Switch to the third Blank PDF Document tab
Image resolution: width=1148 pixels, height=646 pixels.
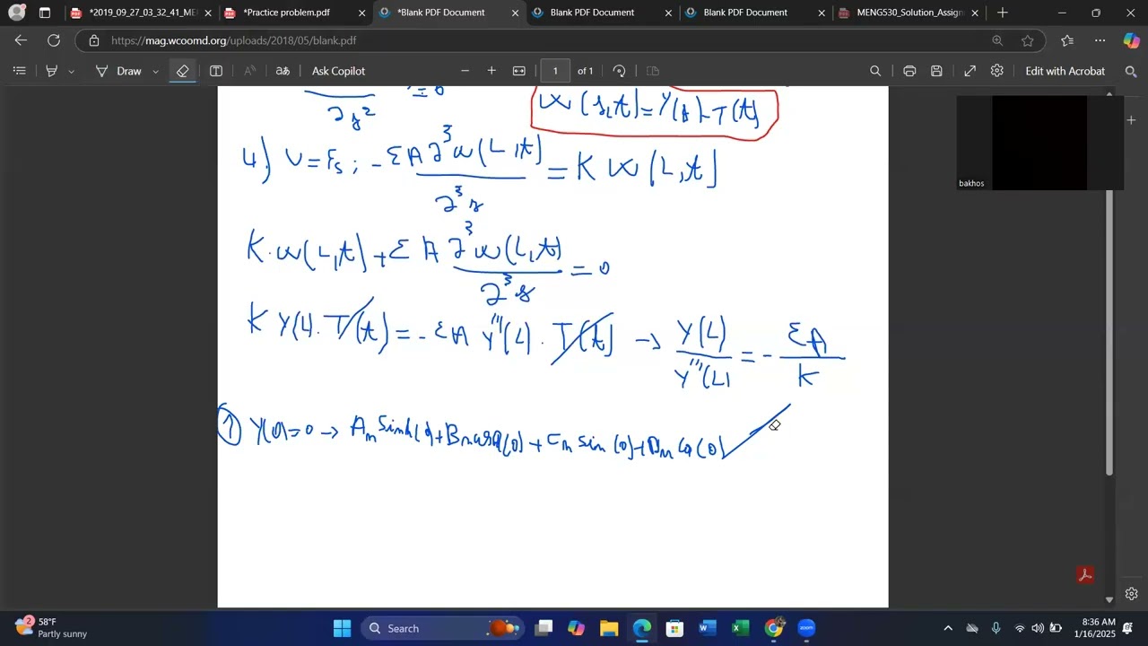pyautogui.click(x=745, y=13)
